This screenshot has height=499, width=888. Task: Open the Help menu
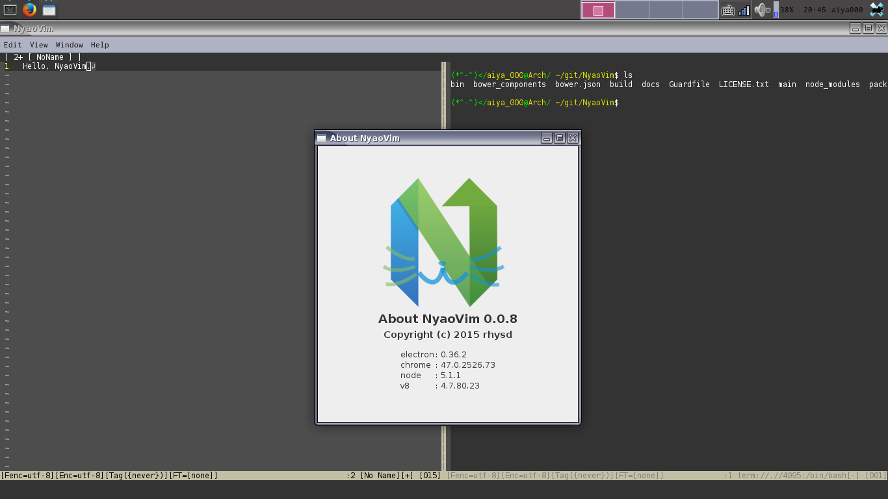click(99, 45)
